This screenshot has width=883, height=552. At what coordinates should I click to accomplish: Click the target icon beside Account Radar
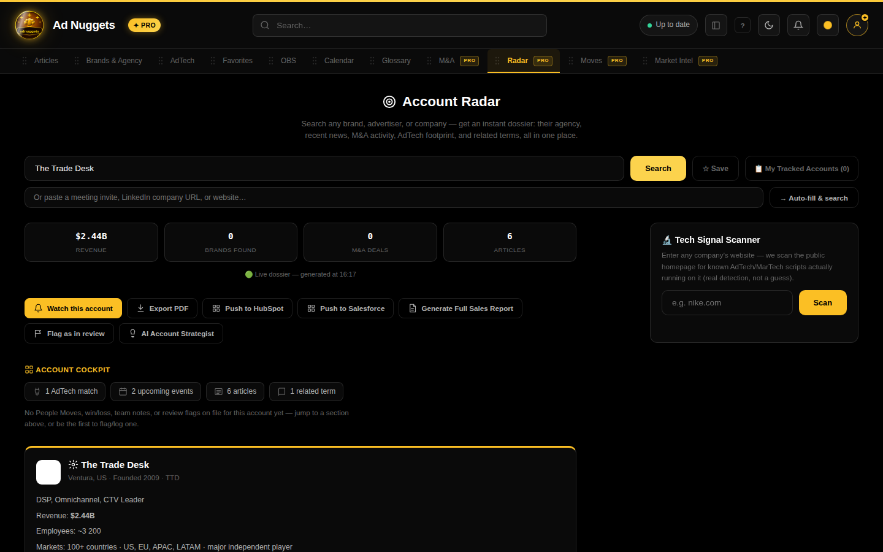point(389,102)
